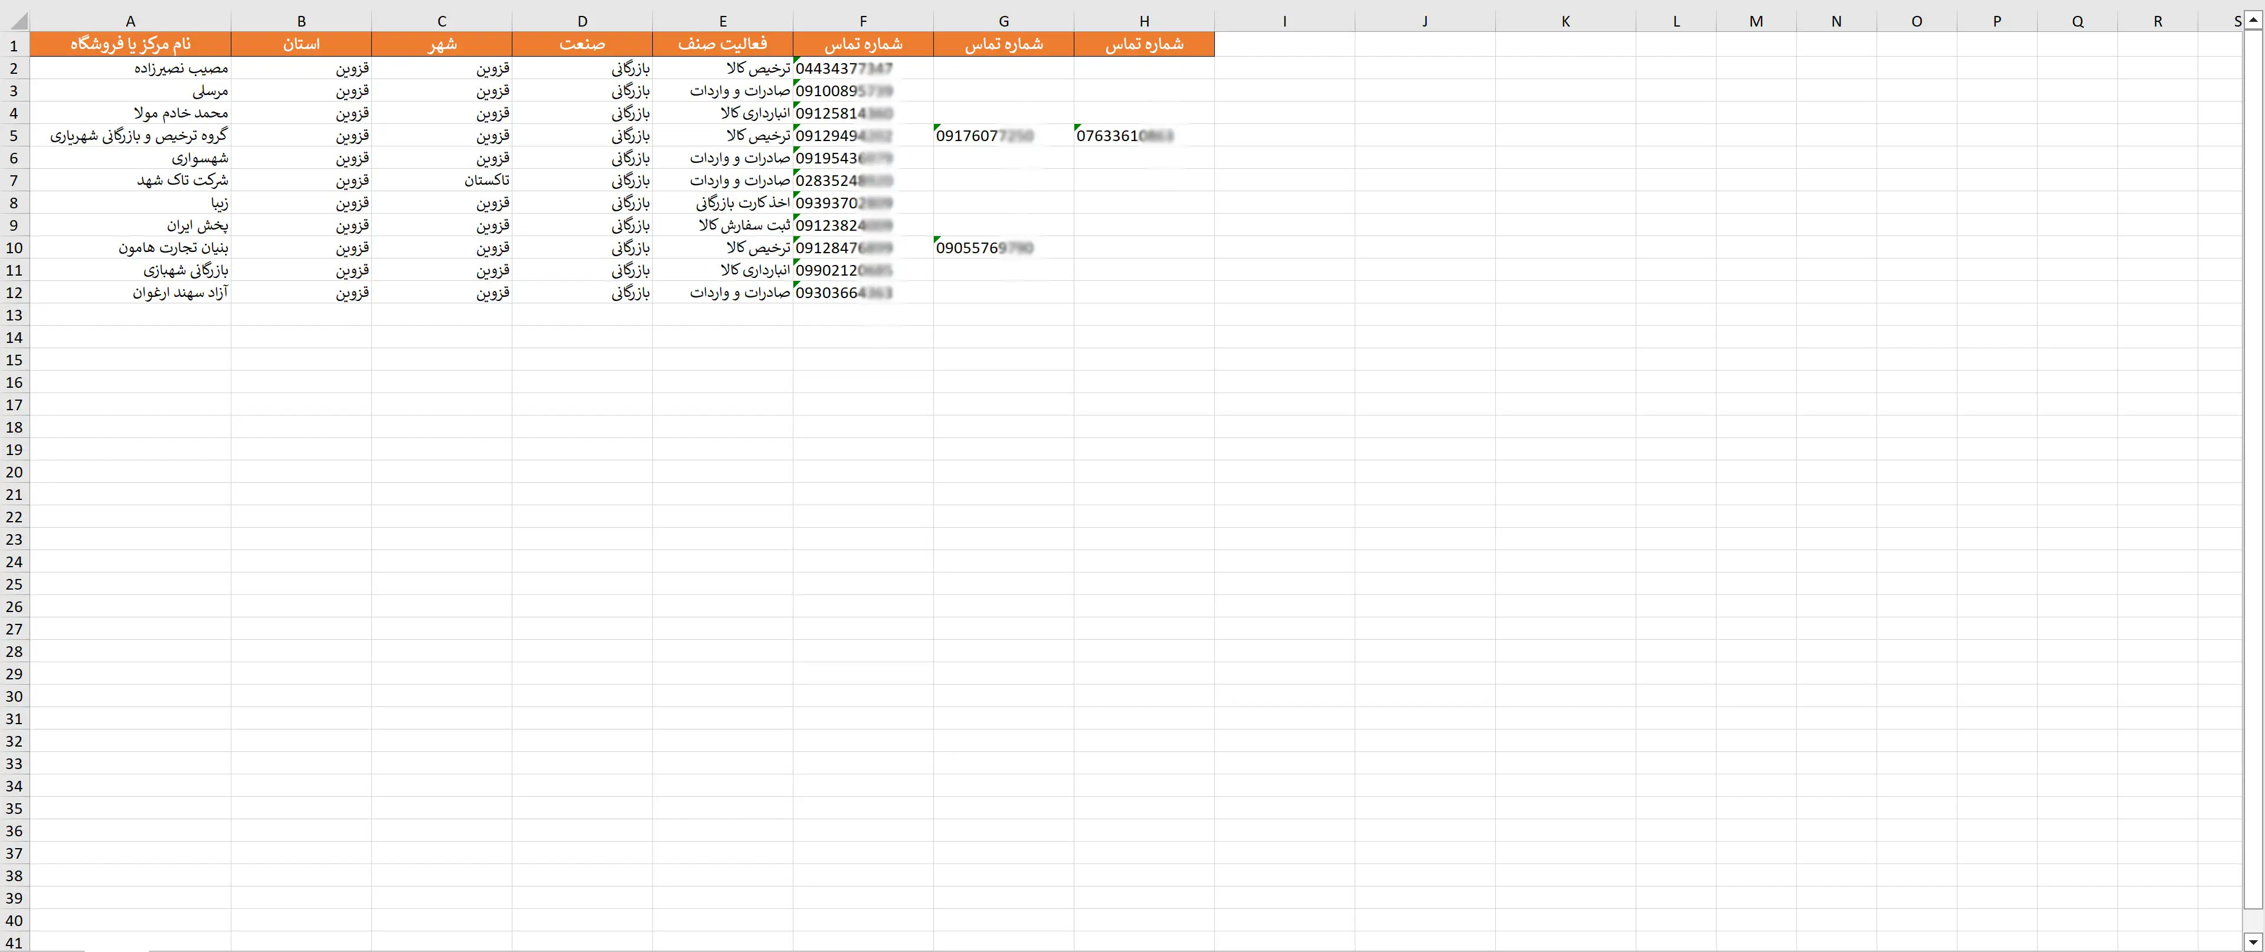Select column F header

862,21
